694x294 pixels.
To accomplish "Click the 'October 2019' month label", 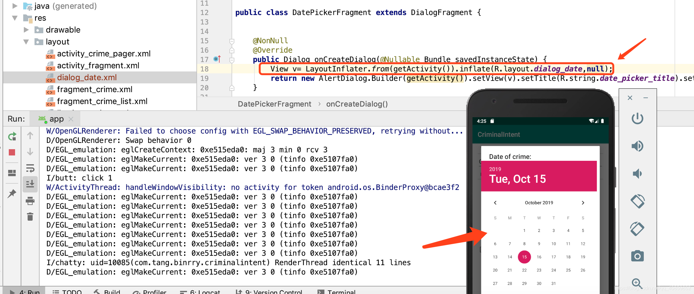I will (x=539, y=203).
